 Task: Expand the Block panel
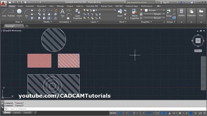point(123,22)
